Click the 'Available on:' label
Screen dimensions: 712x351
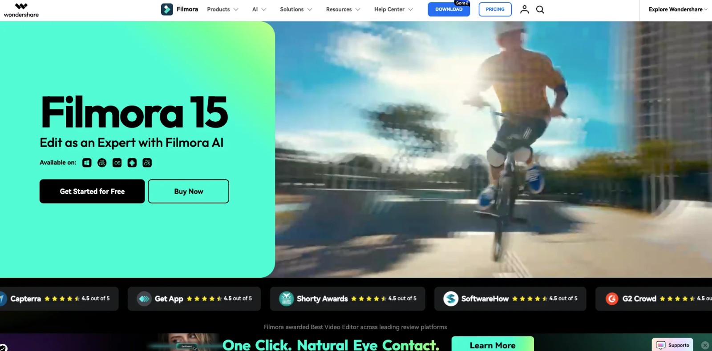coord(58,163)
